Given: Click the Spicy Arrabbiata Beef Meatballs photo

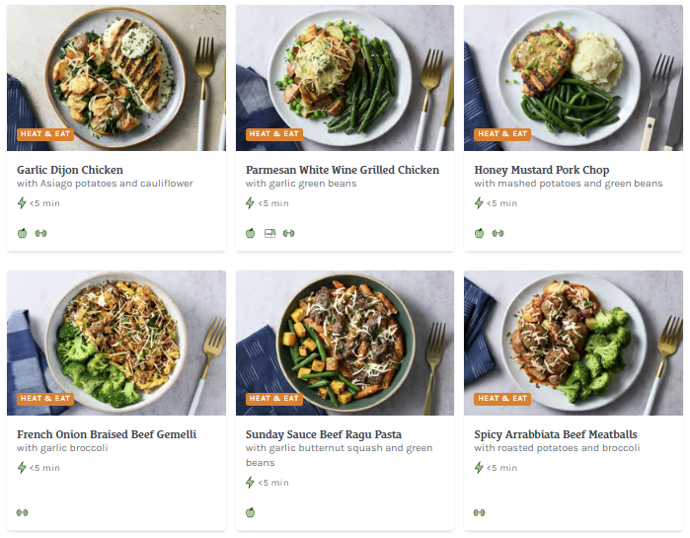Looking at the screenshot, I should [x=573, y=341].
